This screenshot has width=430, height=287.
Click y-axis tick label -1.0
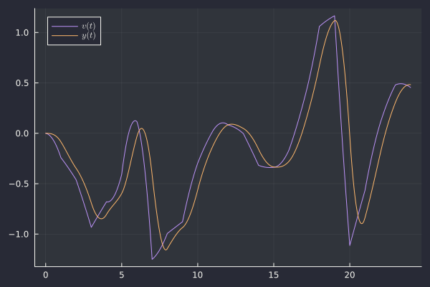click(19, 235)
